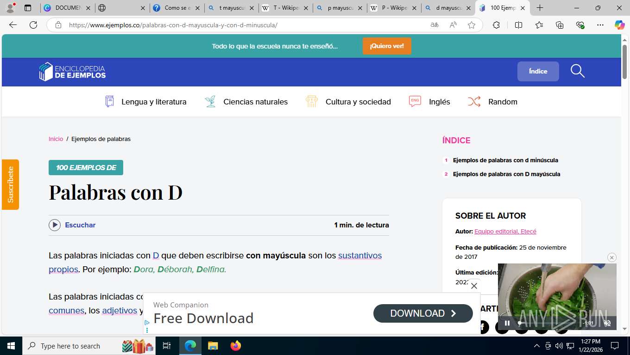Open notifications center icon
This screenshot has height=355, width=630.
click(x=615, y=346)
